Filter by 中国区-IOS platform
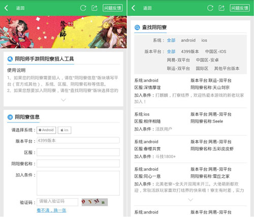The image size is (254, 217). 216,51
